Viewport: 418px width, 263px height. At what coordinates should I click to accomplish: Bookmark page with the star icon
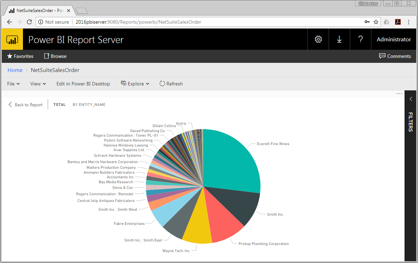(x=376, y=22)
